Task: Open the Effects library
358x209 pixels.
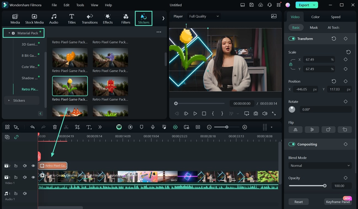Action: coord(108,19)
